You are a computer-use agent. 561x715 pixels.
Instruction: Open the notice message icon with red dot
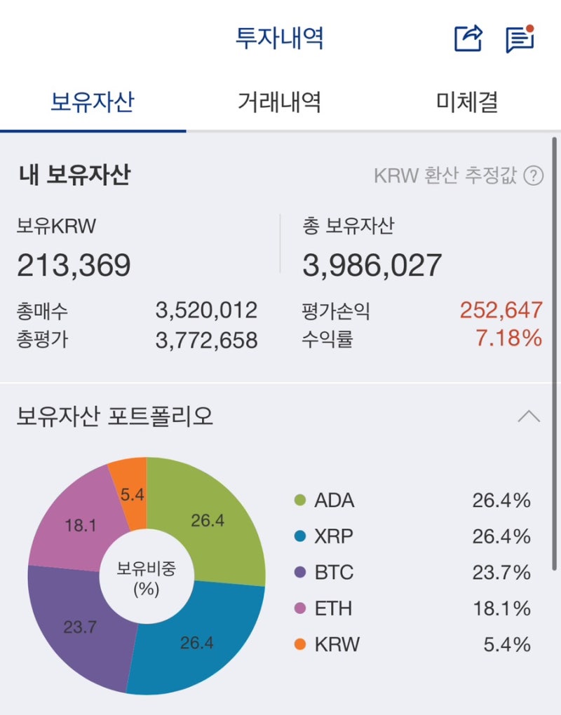coord(518,39)
